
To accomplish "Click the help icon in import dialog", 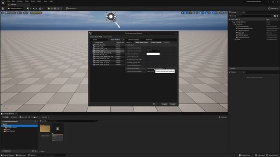I will pyautogui.click(x=154, y=104).
